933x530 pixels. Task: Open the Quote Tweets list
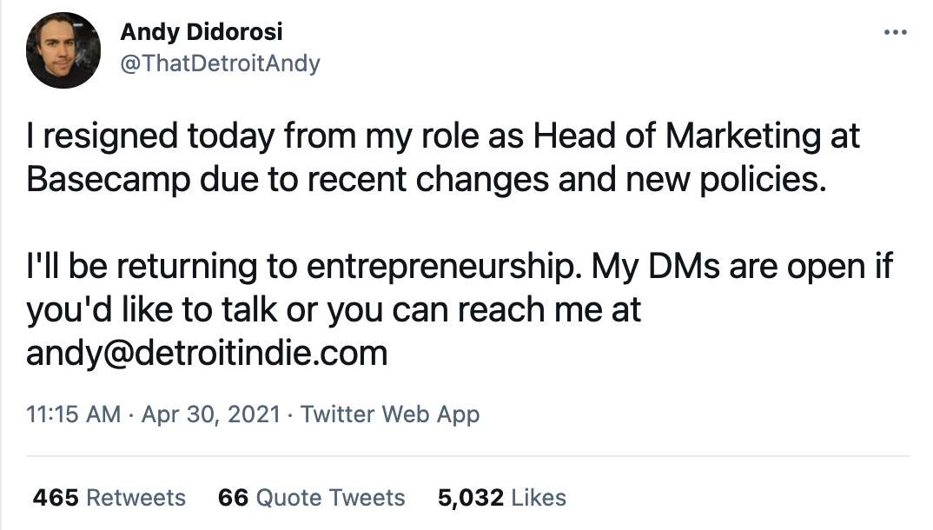point(331,498)
